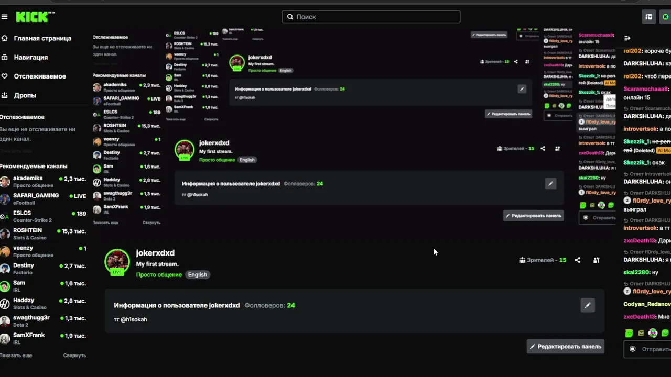Open the green K profile avatar in the top bar
The width and height of the screenshot is (671, 377).
(666, 17)
